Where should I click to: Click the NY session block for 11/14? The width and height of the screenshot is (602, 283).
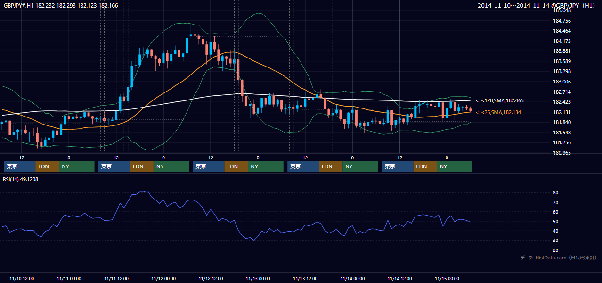click(x=455, y=166)
